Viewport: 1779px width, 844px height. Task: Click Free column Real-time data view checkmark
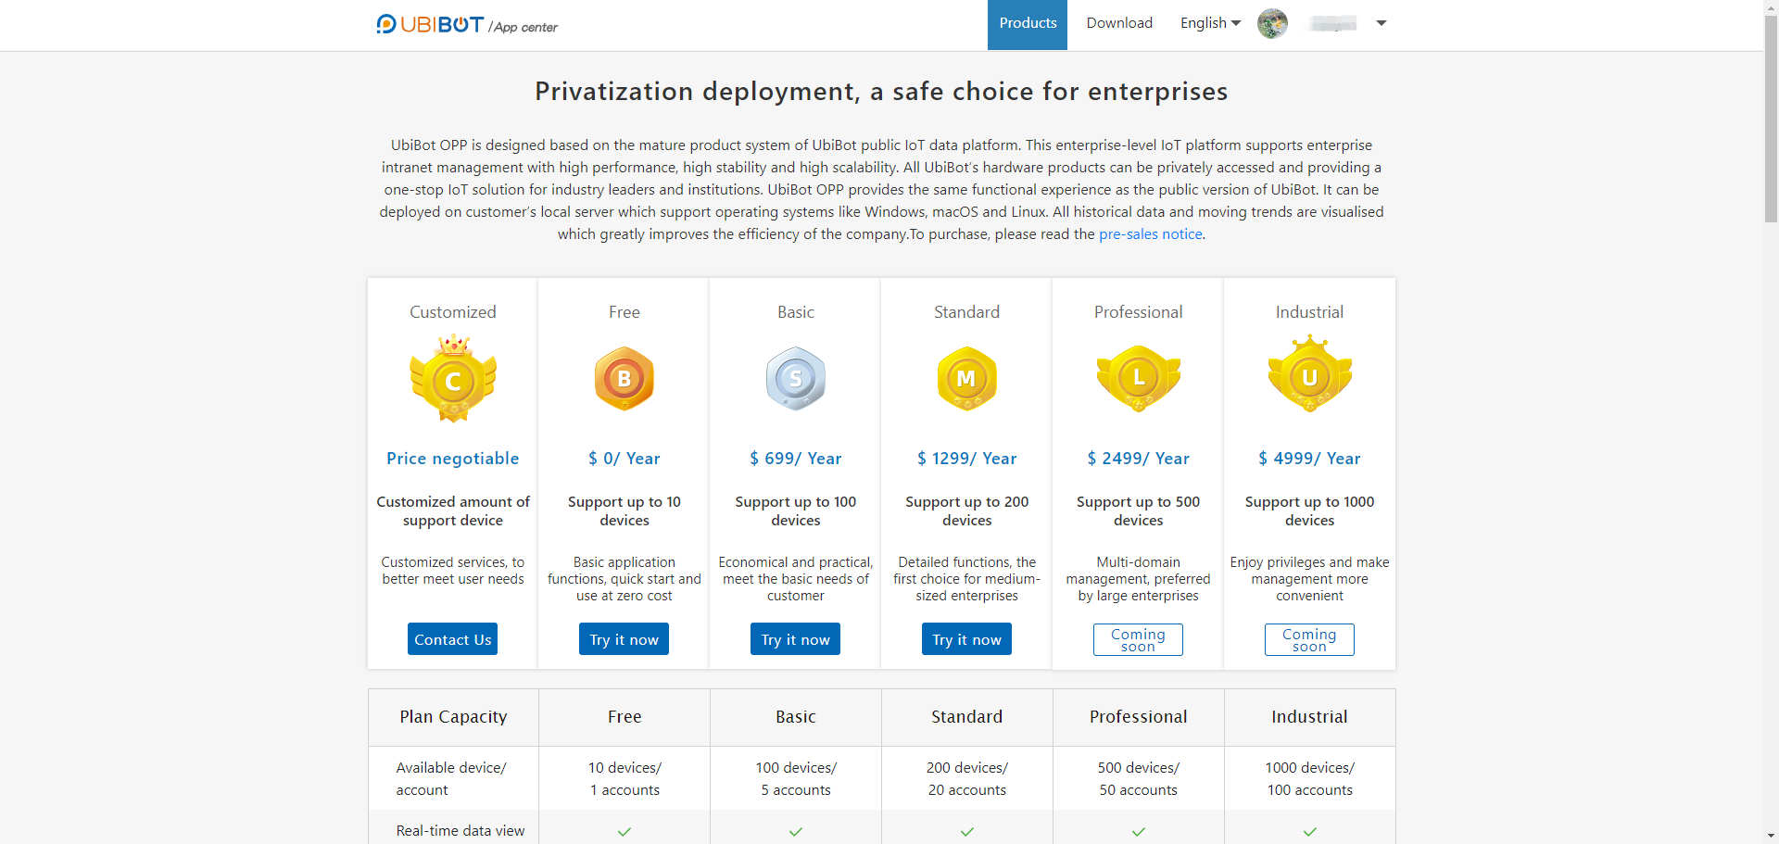pos(625,831)
